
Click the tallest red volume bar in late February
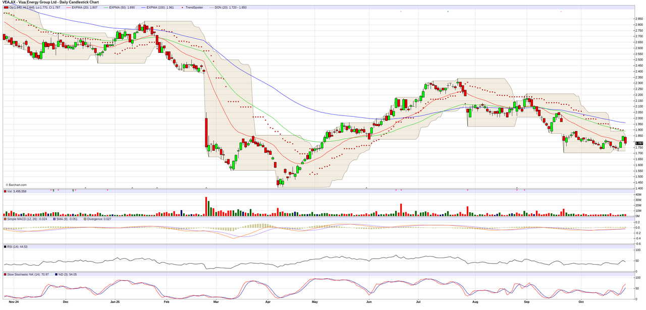pos(206,207)
